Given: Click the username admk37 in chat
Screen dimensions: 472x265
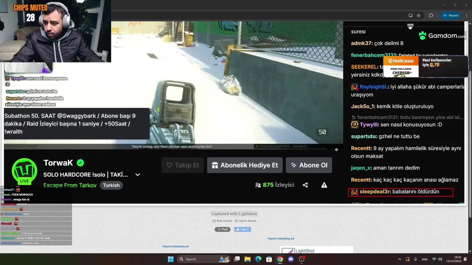Looking at the screenshot, I should click(x=361, y=43).
